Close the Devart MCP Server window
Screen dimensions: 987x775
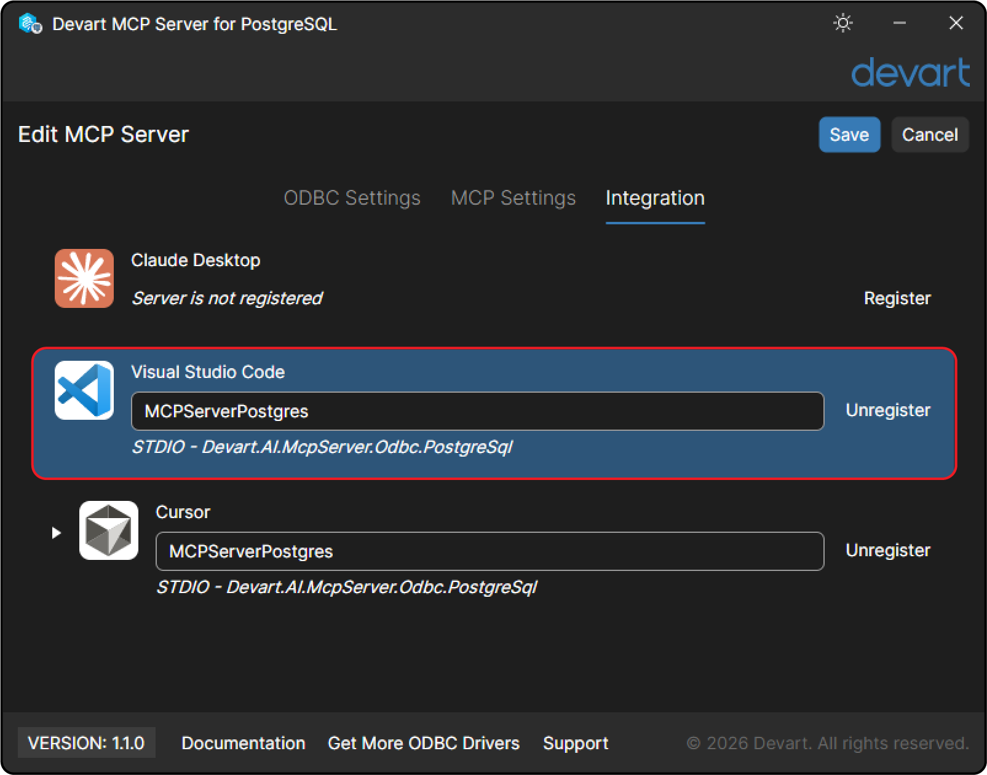pyautogui.click(x=956, y=23)
